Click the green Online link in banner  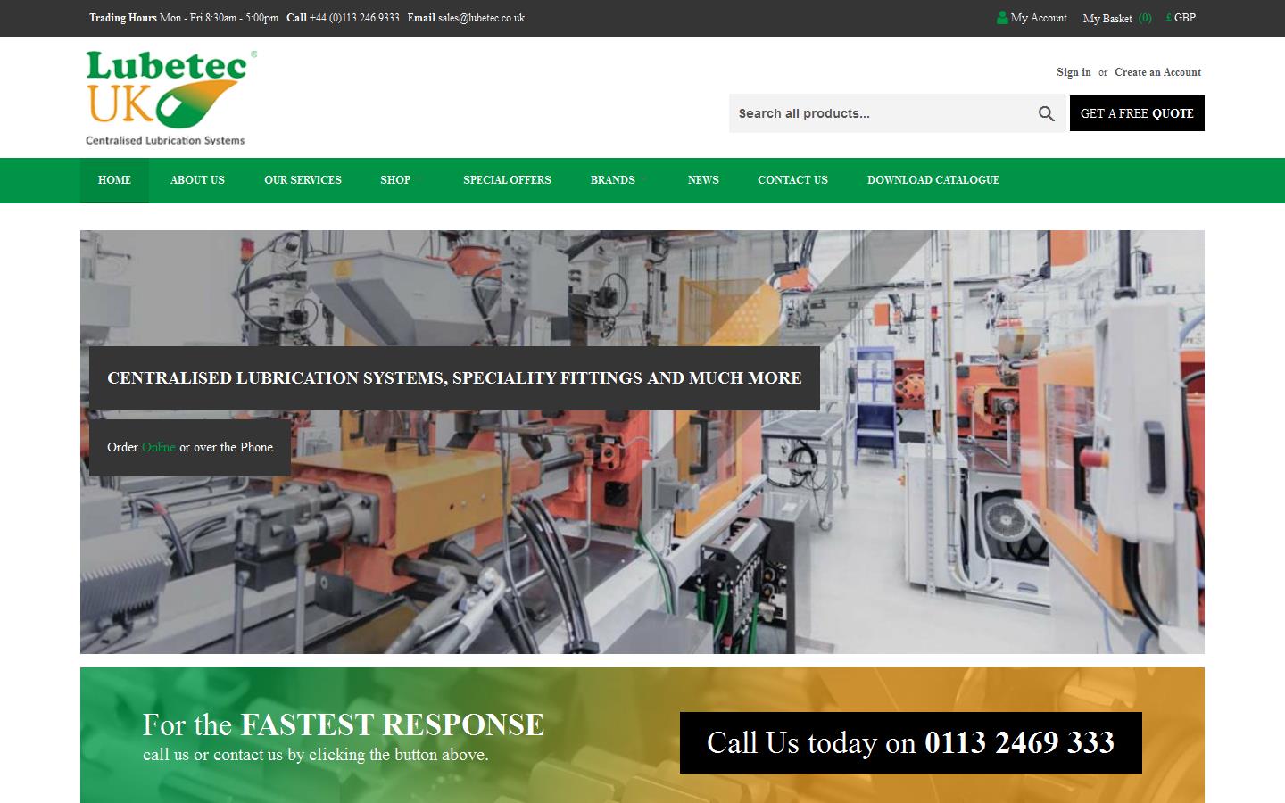[x=158, y=447]
